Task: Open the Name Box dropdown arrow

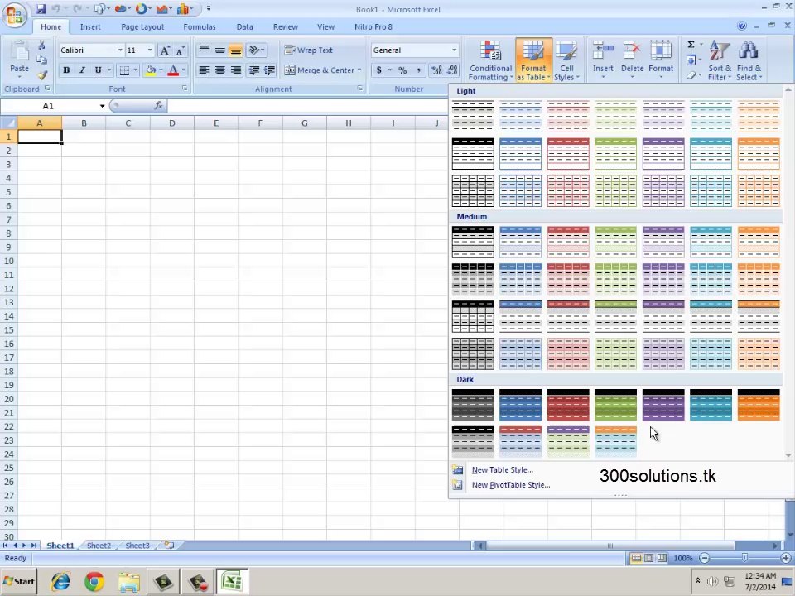Action: click(103, 106)
